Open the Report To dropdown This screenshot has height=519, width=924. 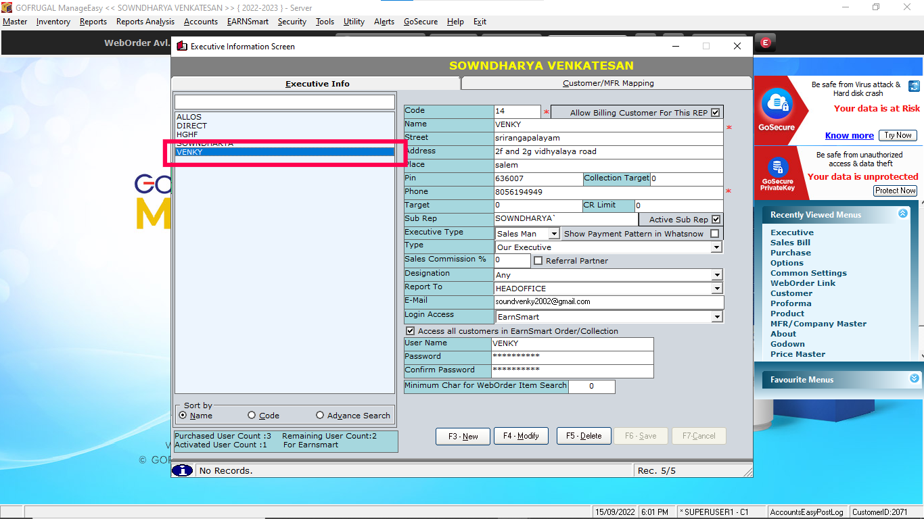pos(717,289)
